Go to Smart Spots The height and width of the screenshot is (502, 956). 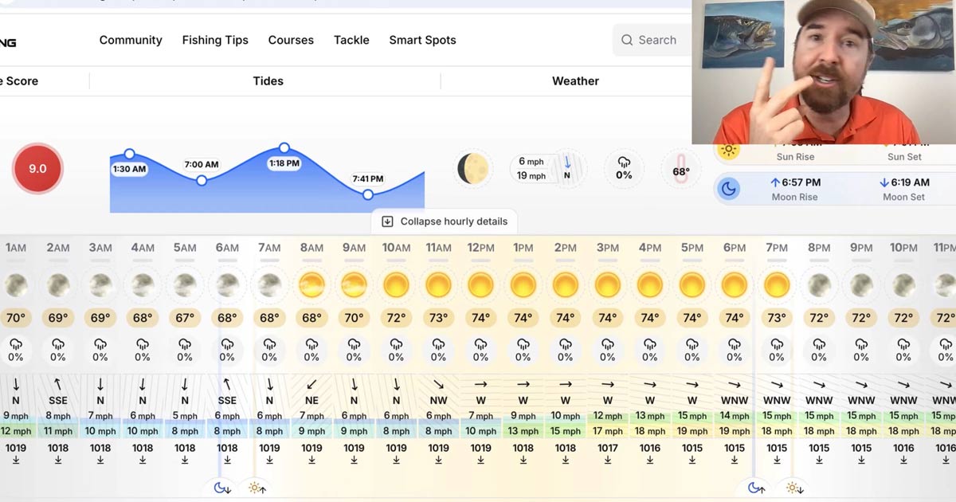coord(422,40)
